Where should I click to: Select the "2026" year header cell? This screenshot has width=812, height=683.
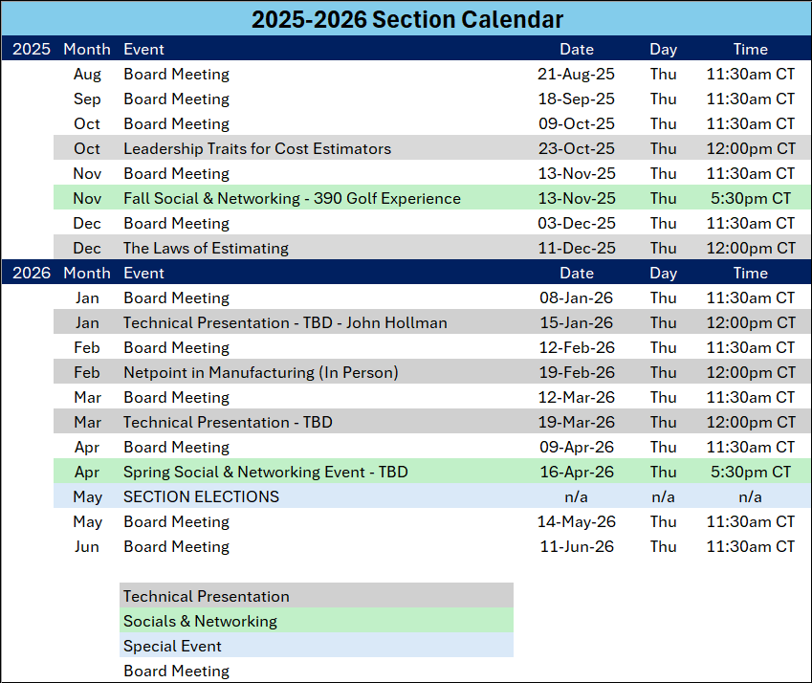[x=32, y=273]
